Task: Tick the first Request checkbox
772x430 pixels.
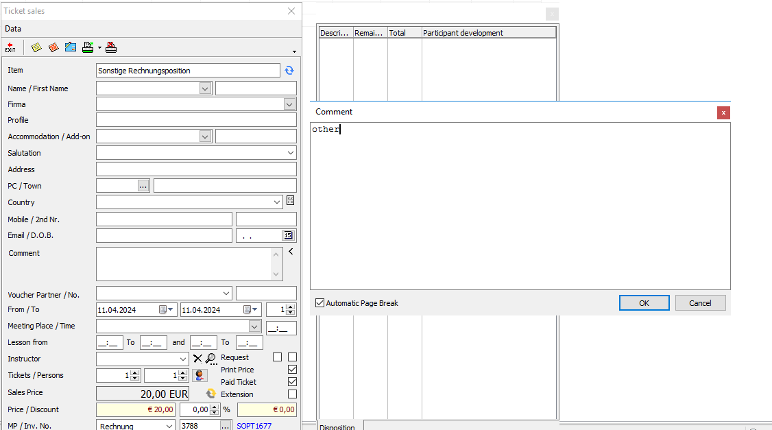Action: [278, 357]
